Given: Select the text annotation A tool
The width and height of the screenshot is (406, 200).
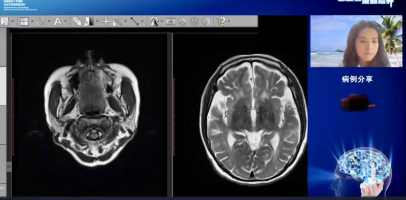Looking at the screenshot, I should [57, 21].
